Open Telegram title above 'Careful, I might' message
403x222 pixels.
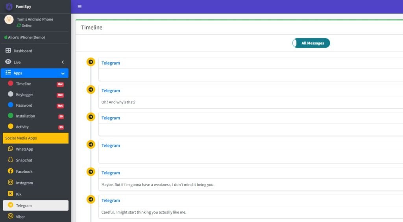[111, 200]
